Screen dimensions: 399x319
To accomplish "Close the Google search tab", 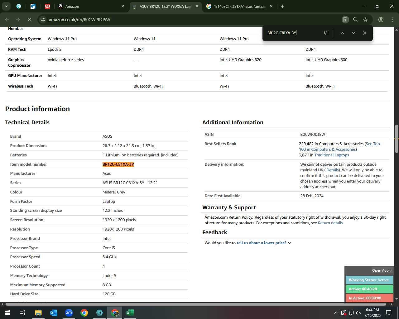I will click(x=271, y=6).
